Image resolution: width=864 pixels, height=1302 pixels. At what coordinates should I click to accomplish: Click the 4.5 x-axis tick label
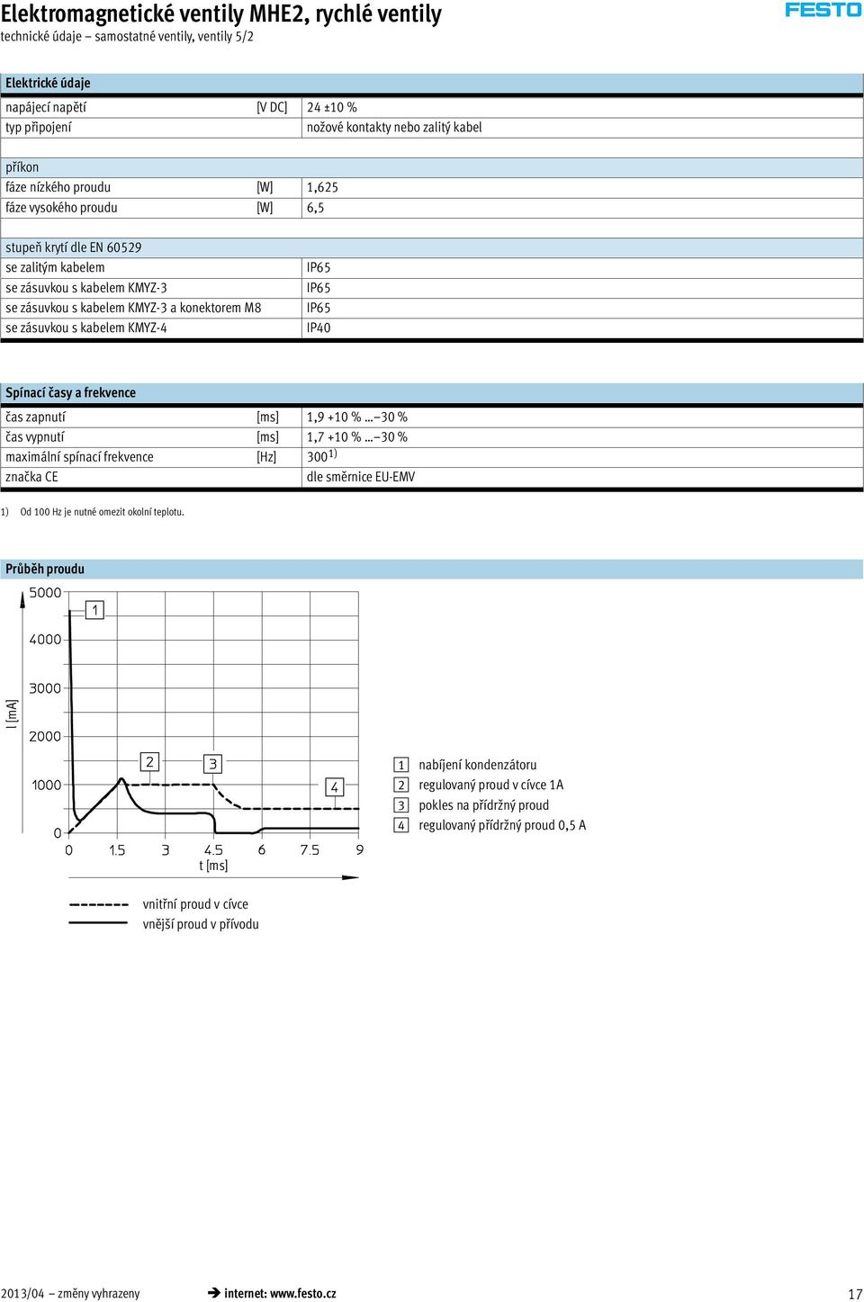pyautogui.click(x=213, y=850)
